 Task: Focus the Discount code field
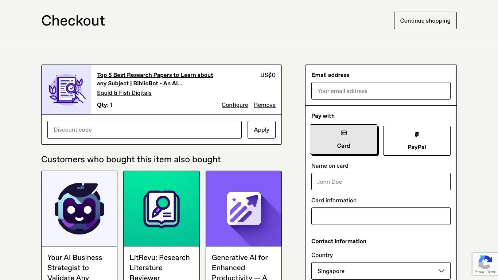point(144,129)
